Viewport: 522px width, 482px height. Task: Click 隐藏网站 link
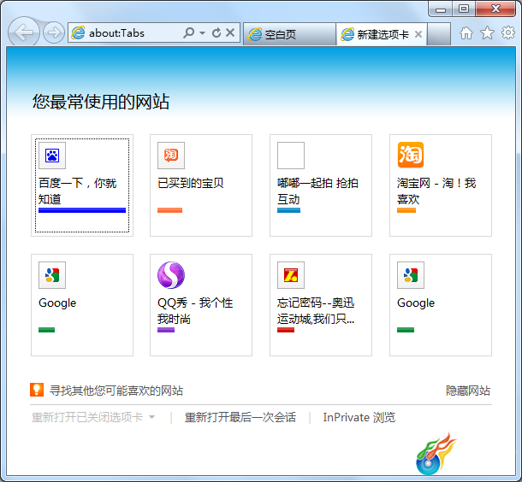click(468, 391)
